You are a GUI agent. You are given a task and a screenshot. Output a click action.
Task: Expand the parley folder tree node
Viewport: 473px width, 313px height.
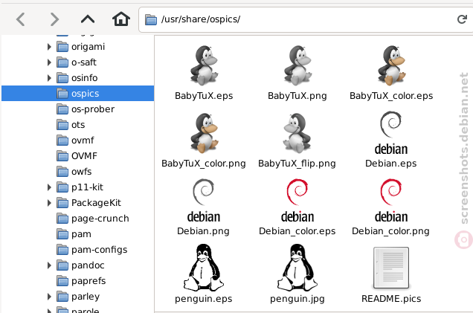click(49, 297)
